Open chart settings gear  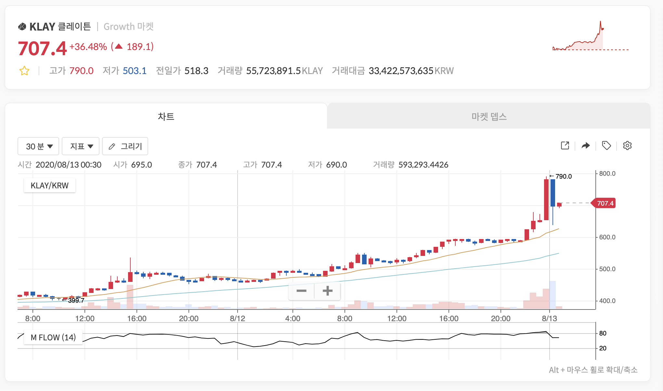(x=627, y=145)
